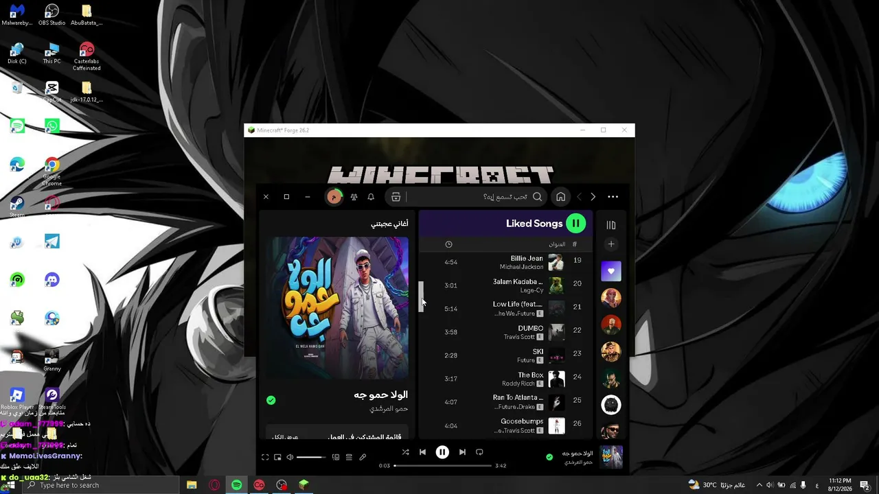
Task: Open the play queue
Action: (349, 457)
